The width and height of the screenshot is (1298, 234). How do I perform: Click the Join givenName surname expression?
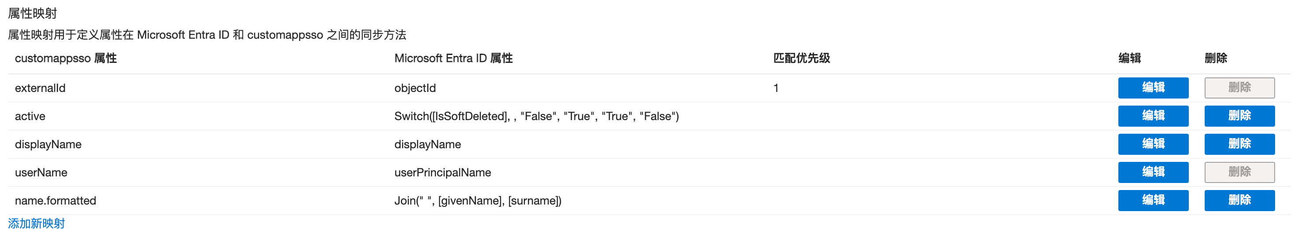(477, 201)
